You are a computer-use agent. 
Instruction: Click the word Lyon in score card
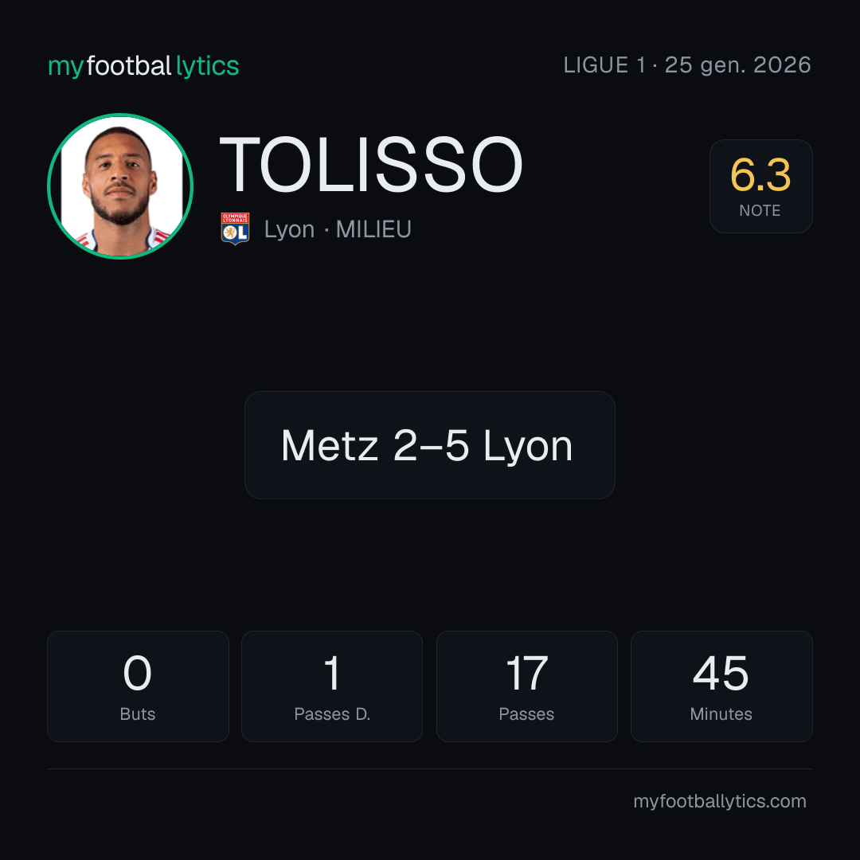point(528,446)
